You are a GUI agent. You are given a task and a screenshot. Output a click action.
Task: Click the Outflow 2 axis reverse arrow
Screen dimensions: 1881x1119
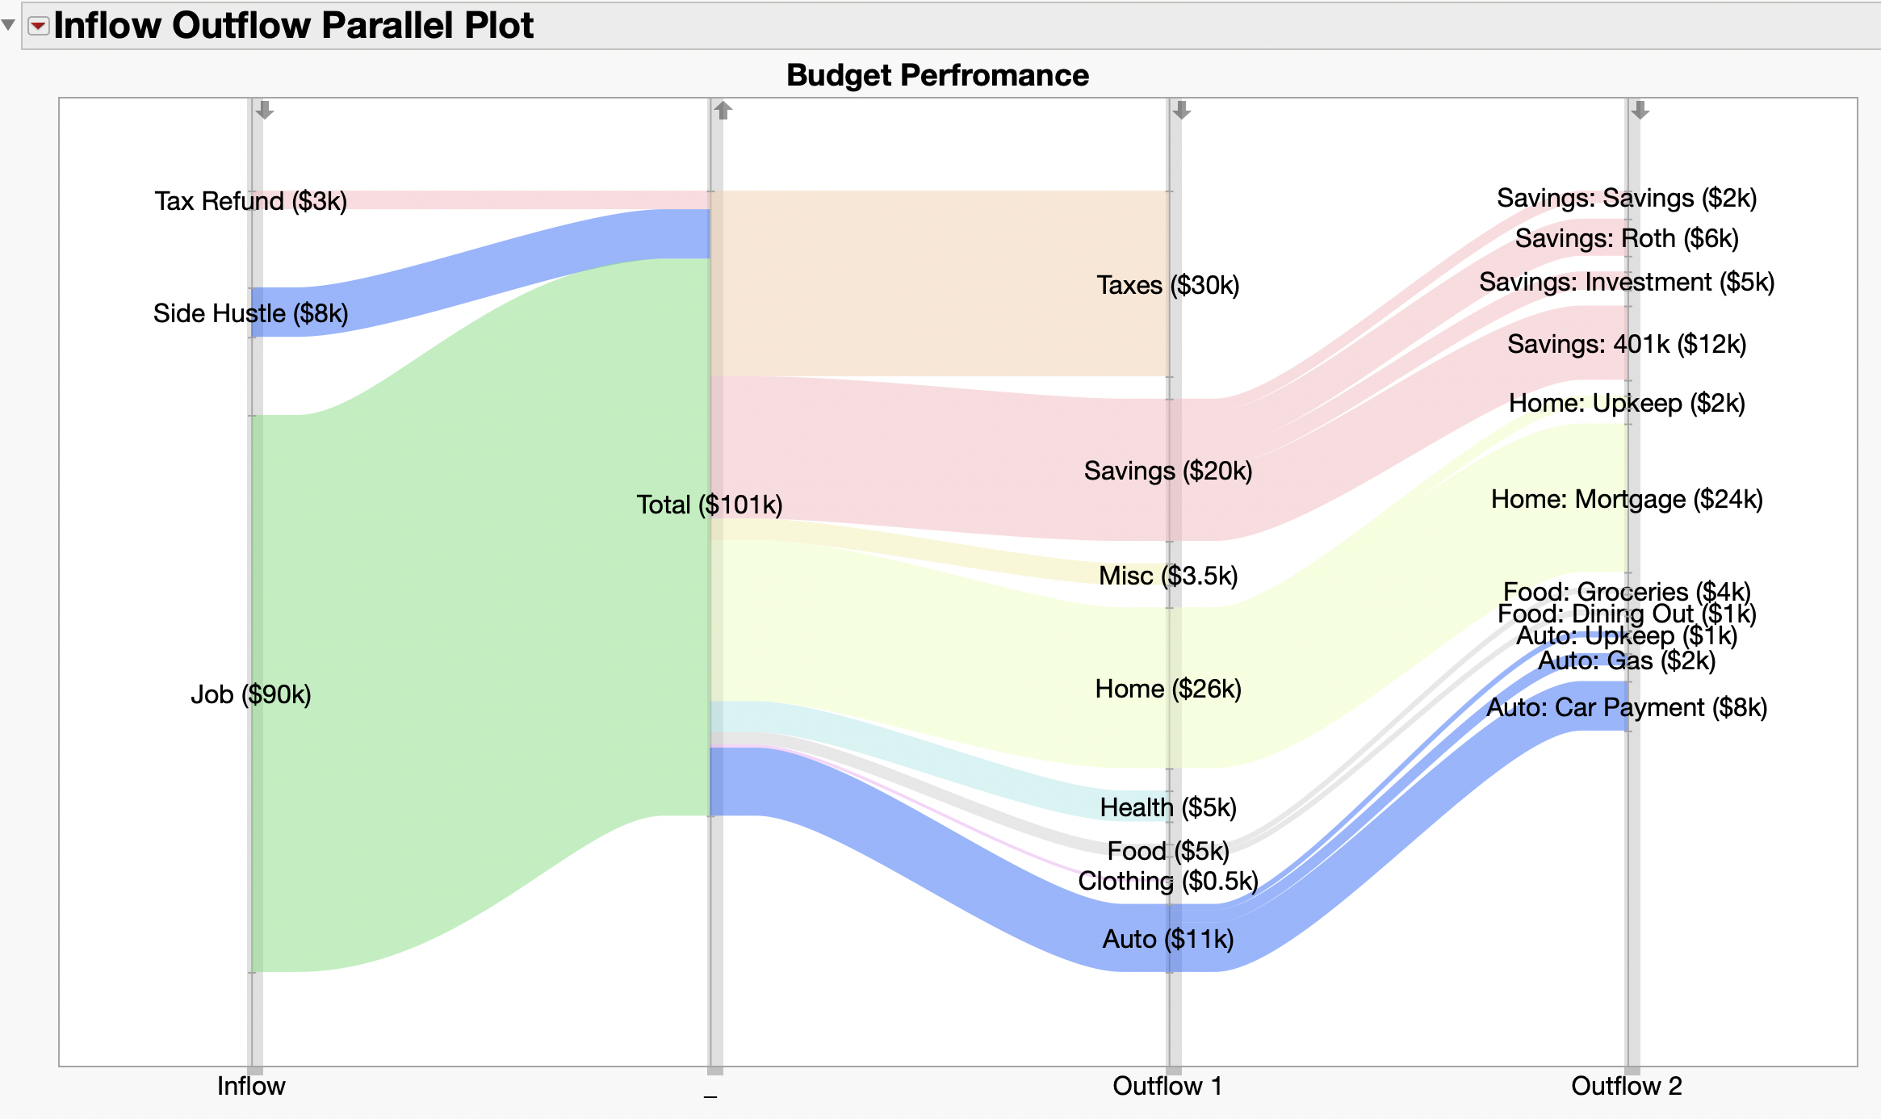pyautogui.click(x=1640, y=111)
